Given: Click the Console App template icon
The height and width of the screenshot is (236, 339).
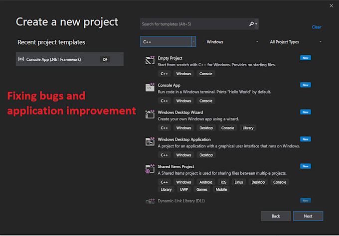Looking at the screenshot, I should [150, 87].
